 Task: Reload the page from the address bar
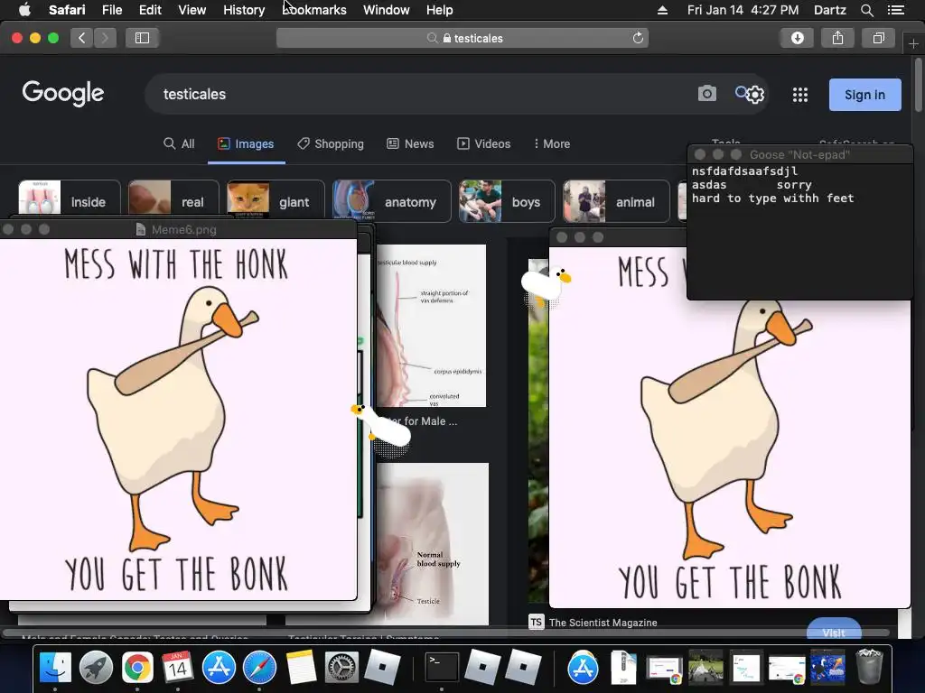tap(638, 38)
